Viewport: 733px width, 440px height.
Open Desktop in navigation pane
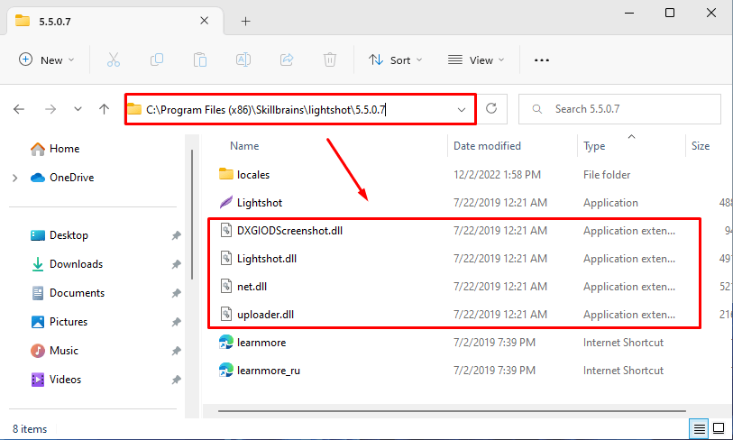click(60, 235)
